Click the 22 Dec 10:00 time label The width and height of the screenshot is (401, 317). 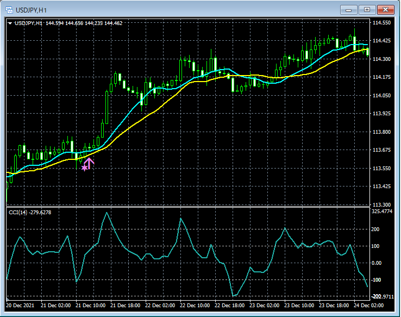tap(195, 306)
